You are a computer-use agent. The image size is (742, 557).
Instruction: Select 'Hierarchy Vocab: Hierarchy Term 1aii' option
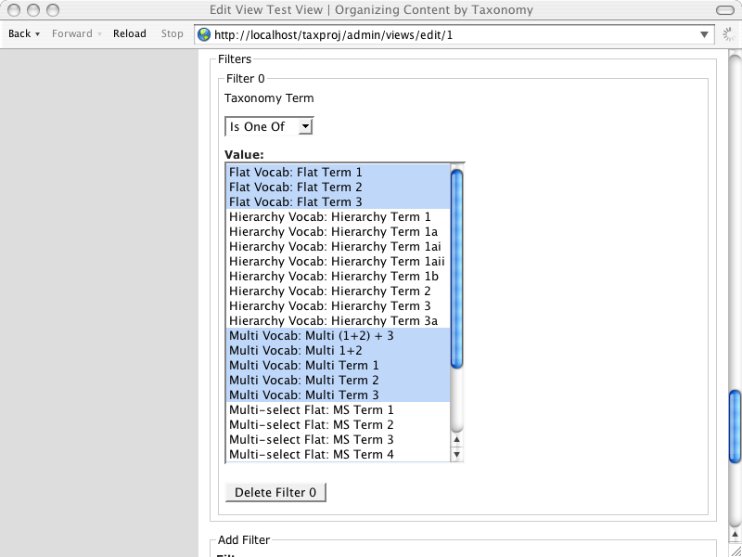click(338, 261)
